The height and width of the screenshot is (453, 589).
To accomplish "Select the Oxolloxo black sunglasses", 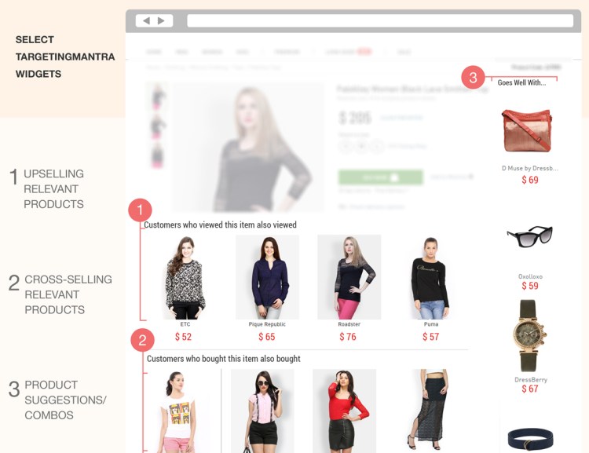I will [x=529, y=236].
